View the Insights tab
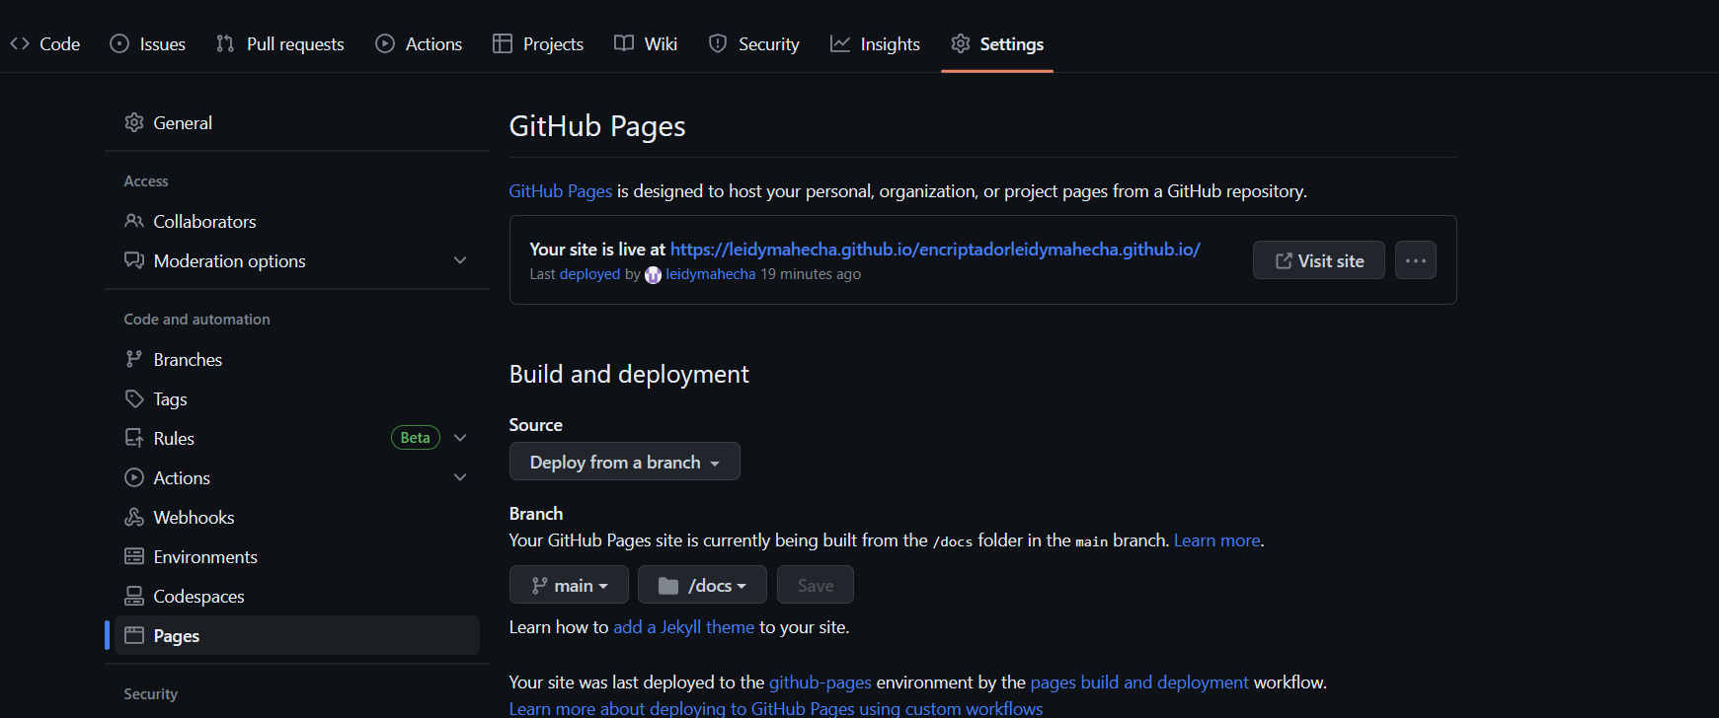1719x718 pixels. [876, 44]
